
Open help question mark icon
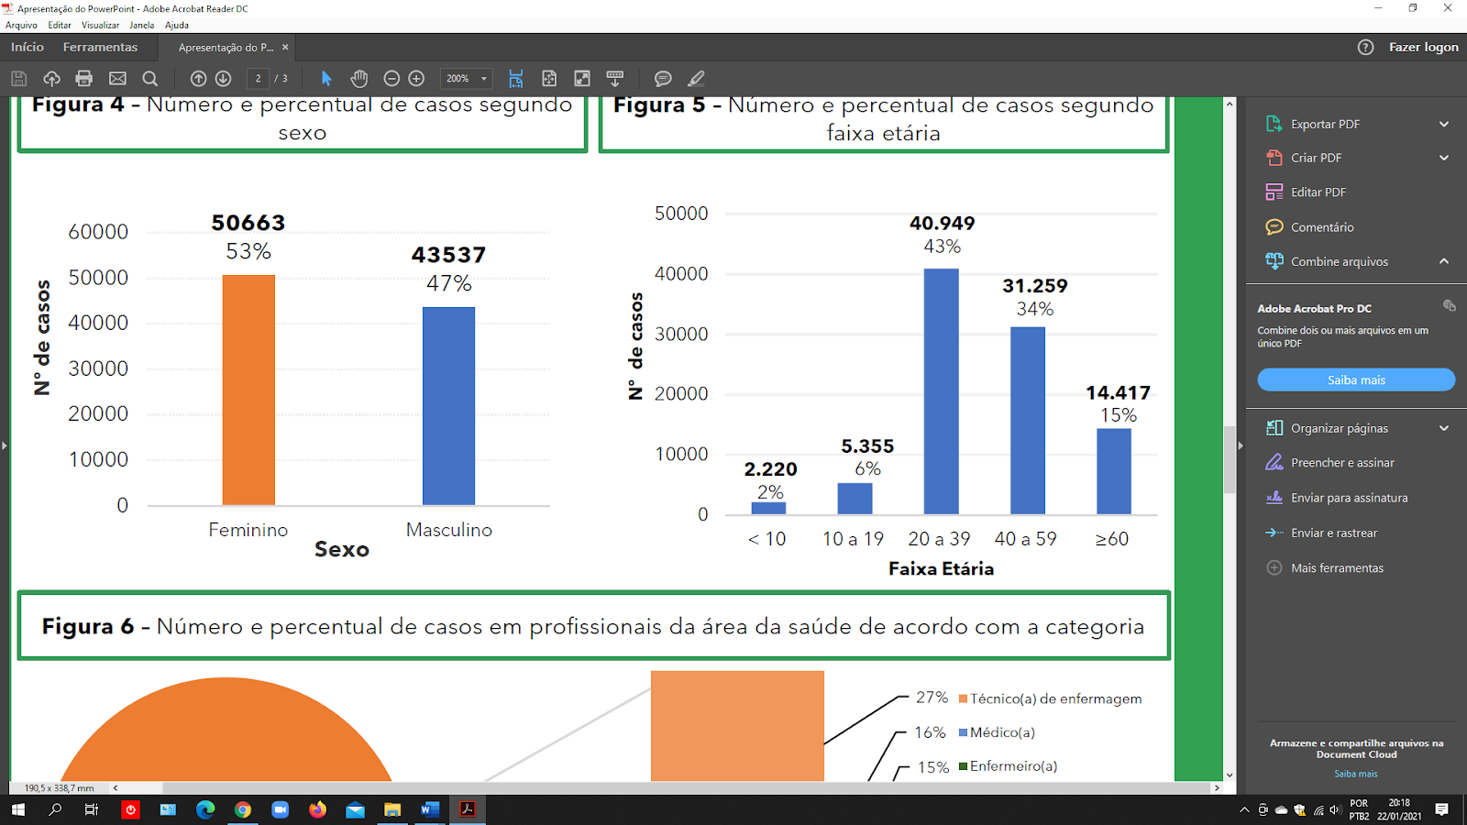pyautogui.click(x=1365, y=47)
